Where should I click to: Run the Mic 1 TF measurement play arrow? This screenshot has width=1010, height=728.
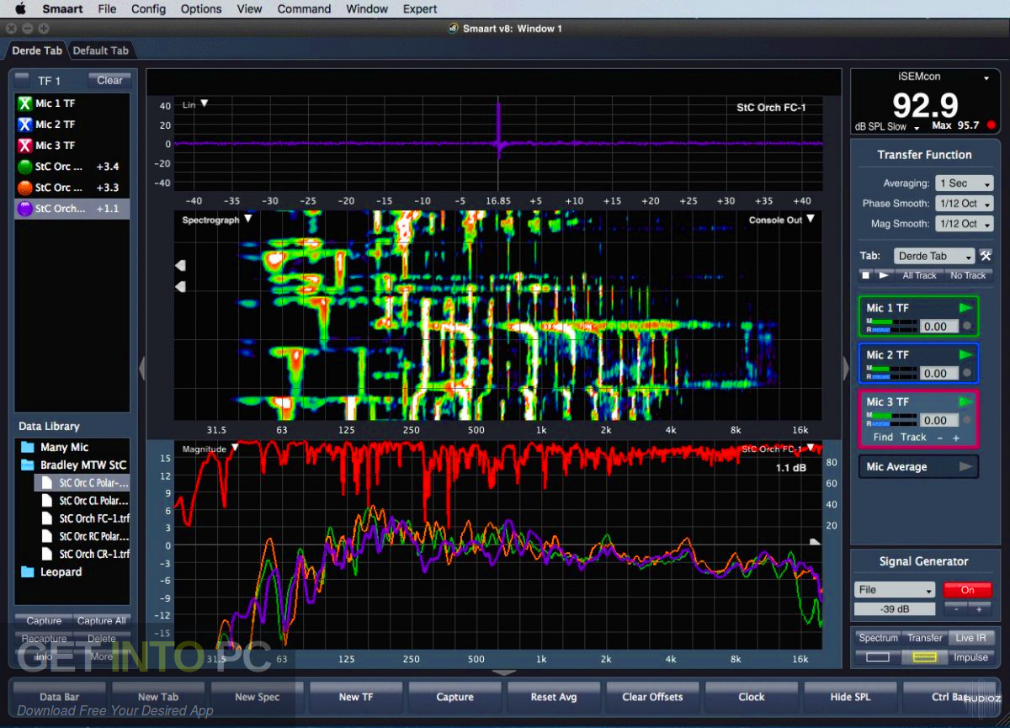[x=965, y=308]
